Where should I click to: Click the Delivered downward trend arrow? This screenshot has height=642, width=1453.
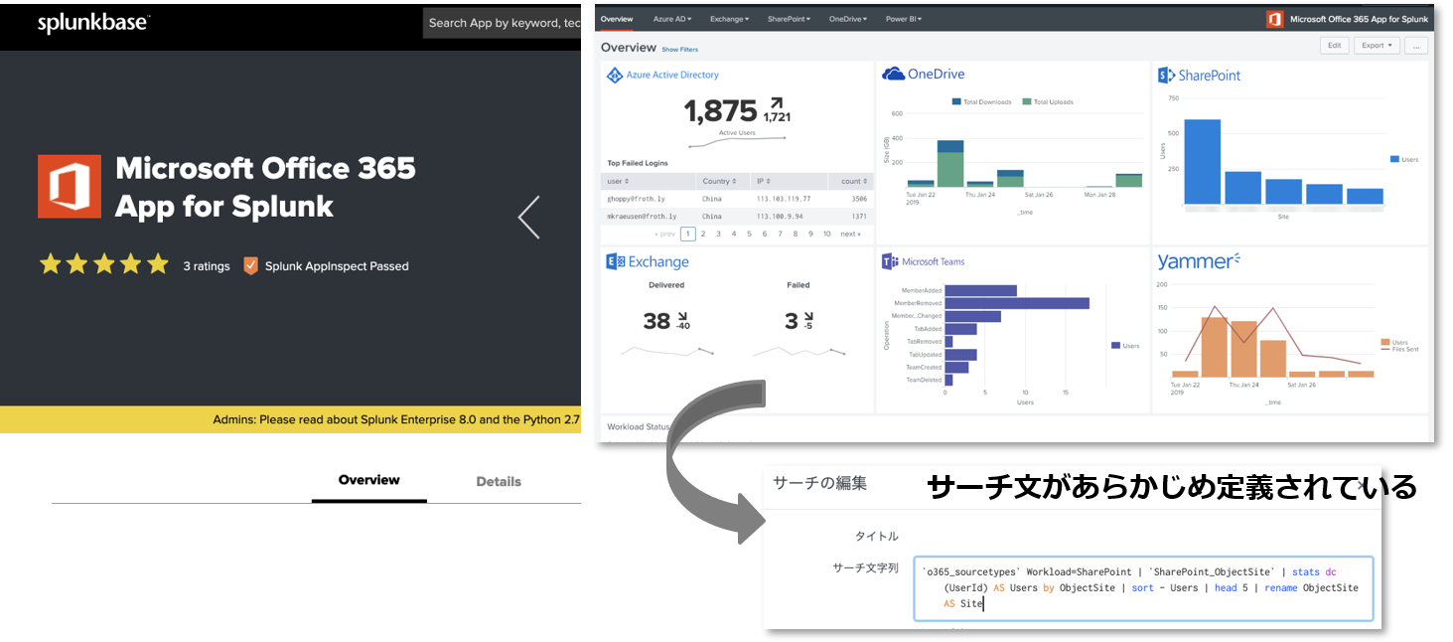click(x=683, y=315)
